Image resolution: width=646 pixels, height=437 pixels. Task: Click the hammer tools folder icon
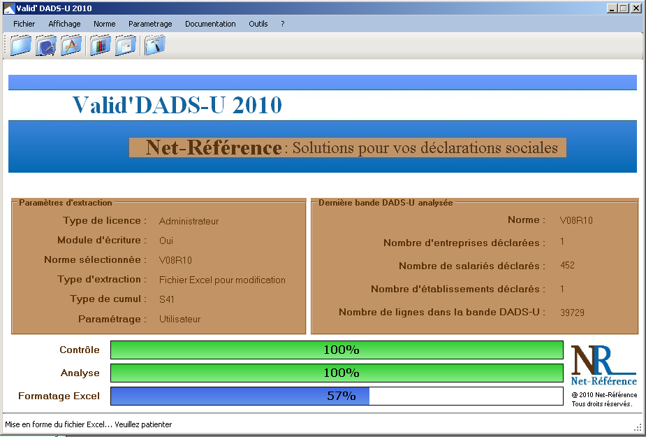(154, 45)
